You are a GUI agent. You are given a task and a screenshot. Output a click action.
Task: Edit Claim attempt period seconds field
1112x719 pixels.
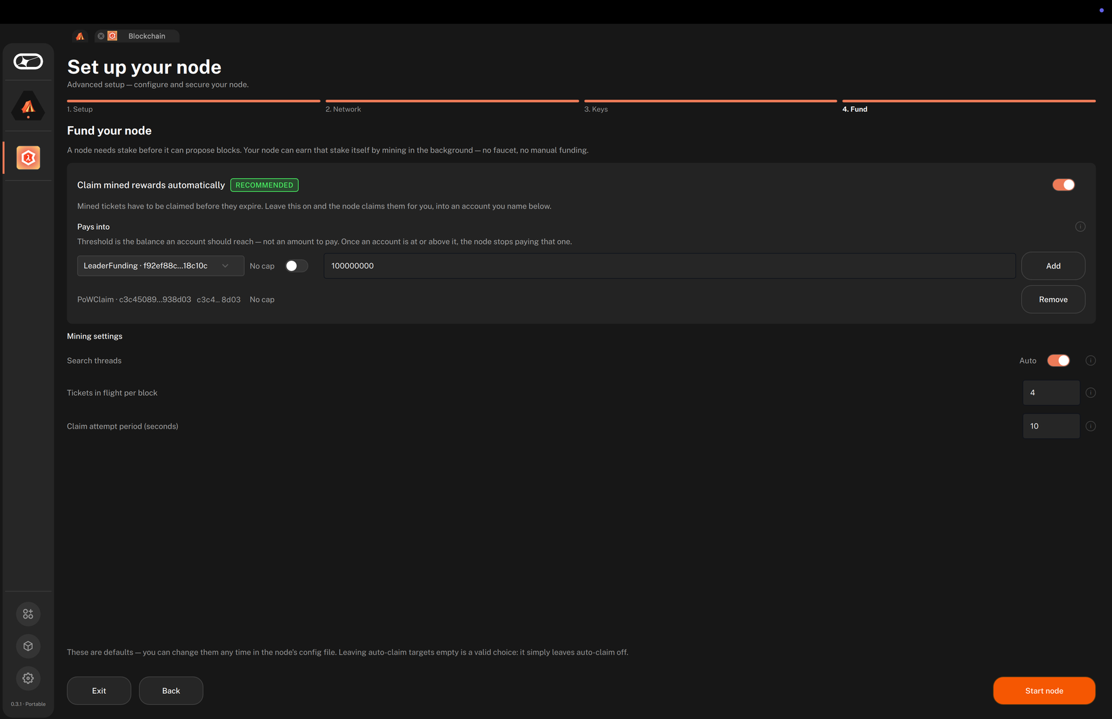point(1052,426)
